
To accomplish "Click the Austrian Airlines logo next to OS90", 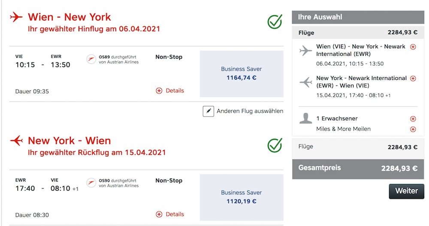I will pyautogui.click(x=91, y=183).
